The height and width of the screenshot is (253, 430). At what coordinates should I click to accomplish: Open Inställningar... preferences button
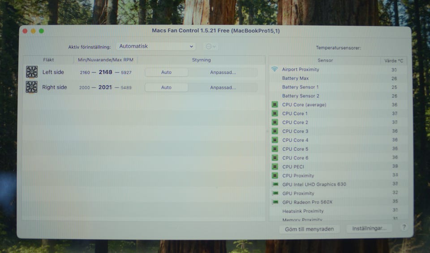[369, 228]
